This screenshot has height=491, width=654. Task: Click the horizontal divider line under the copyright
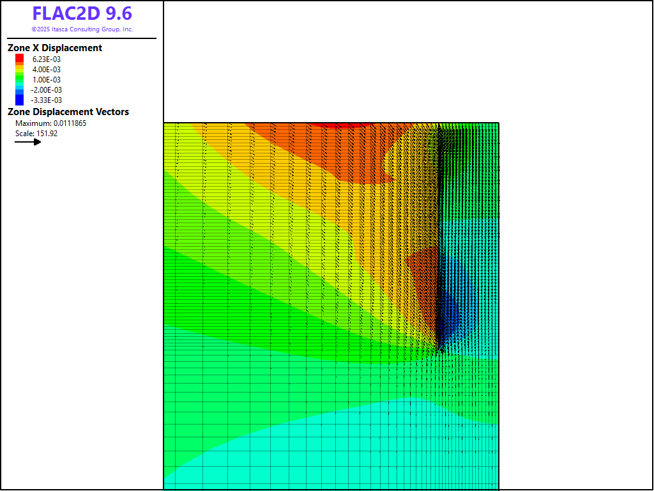point(82,38)
